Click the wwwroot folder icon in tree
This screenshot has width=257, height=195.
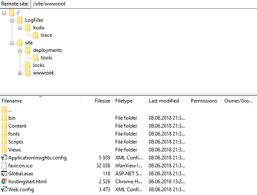pyautogui.click(x=28, y=73)
